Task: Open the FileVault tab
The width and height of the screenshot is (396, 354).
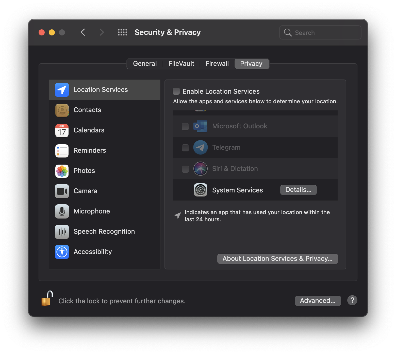Action: (x=181, y=64)
